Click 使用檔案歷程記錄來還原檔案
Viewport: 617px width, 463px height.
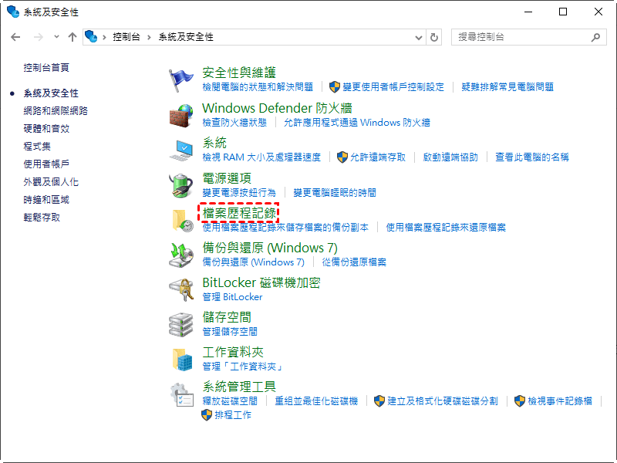446,227
